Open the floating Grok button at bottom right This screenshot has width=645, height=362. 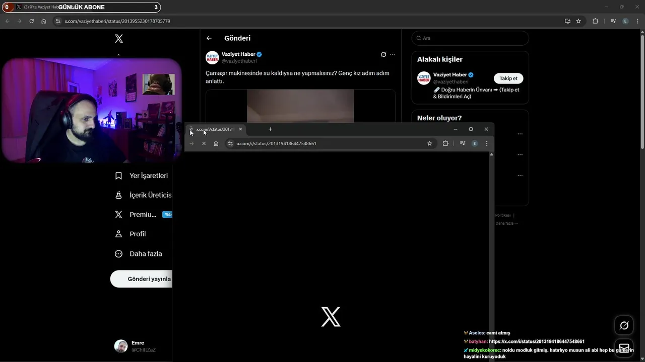[624, 325]
